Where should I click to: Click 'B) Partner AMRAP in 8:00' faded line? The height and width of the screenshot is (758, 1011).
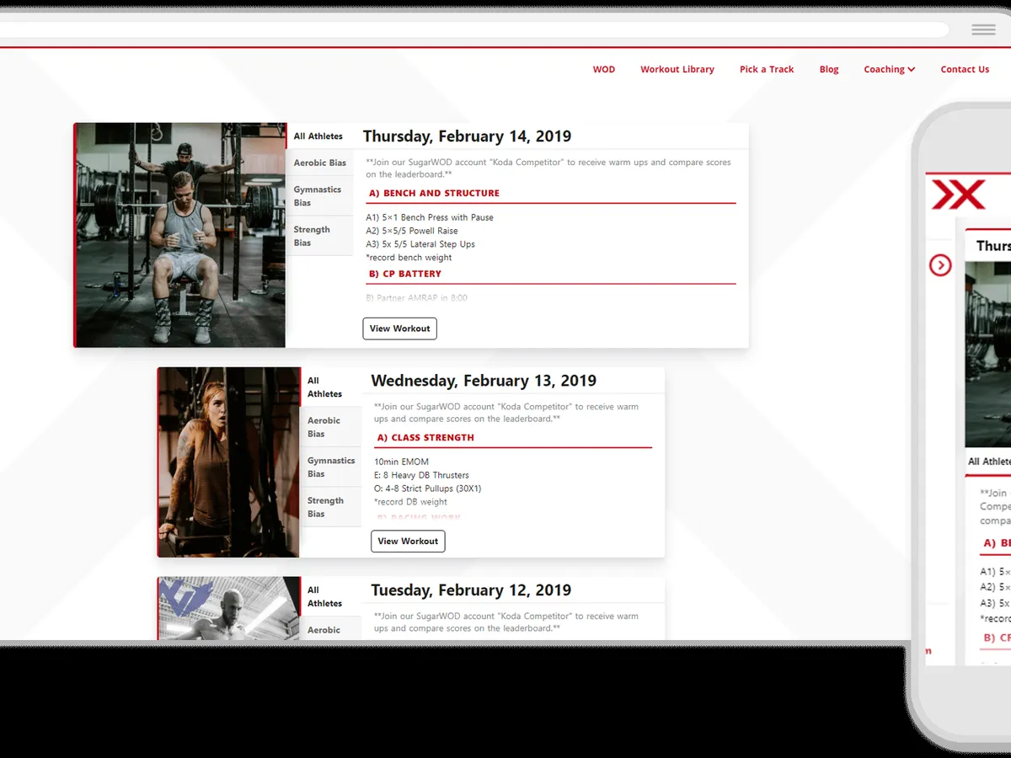416,298
